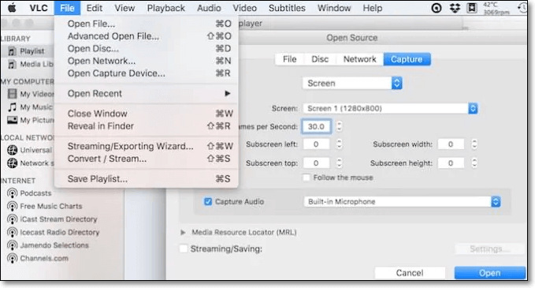
Task: Select the Capture tab
Action: [407, 59]
